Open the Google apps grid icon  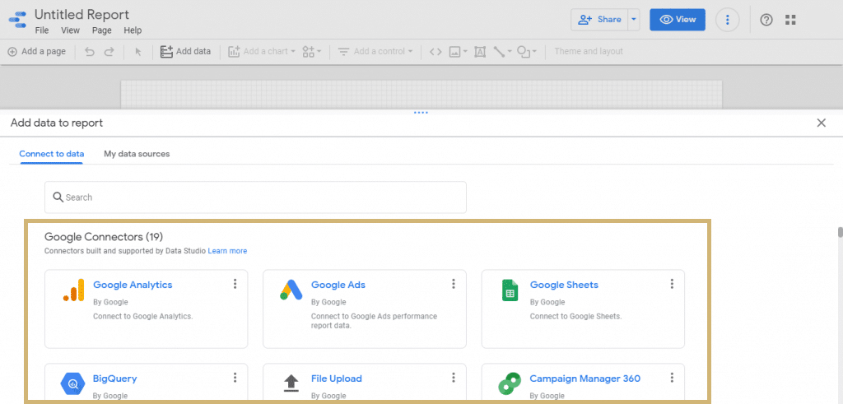[x=790, y=20]
